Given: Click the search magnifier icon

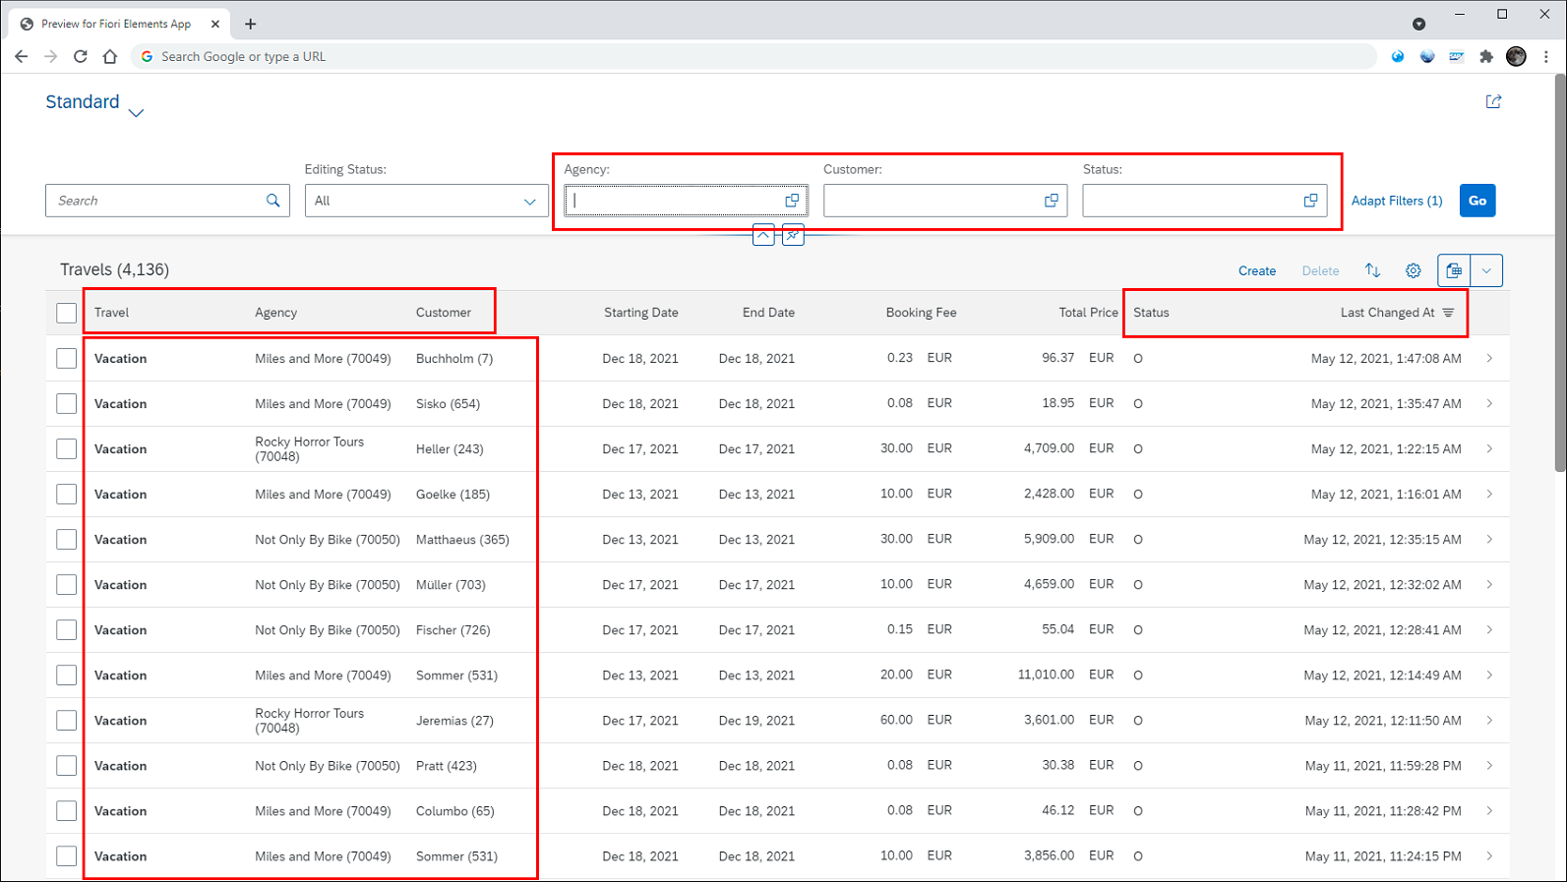Looking at the screenshot, I should [x=272, y=201].
